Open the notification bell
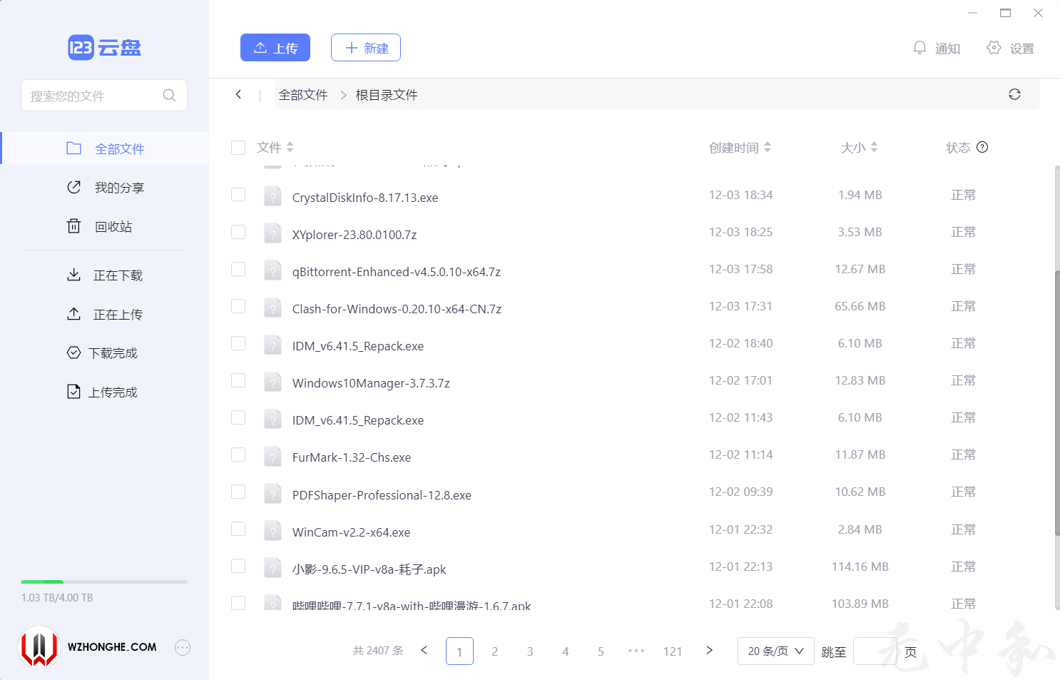This screenshot has width=1060, height=680. click(x=919, y=48)
